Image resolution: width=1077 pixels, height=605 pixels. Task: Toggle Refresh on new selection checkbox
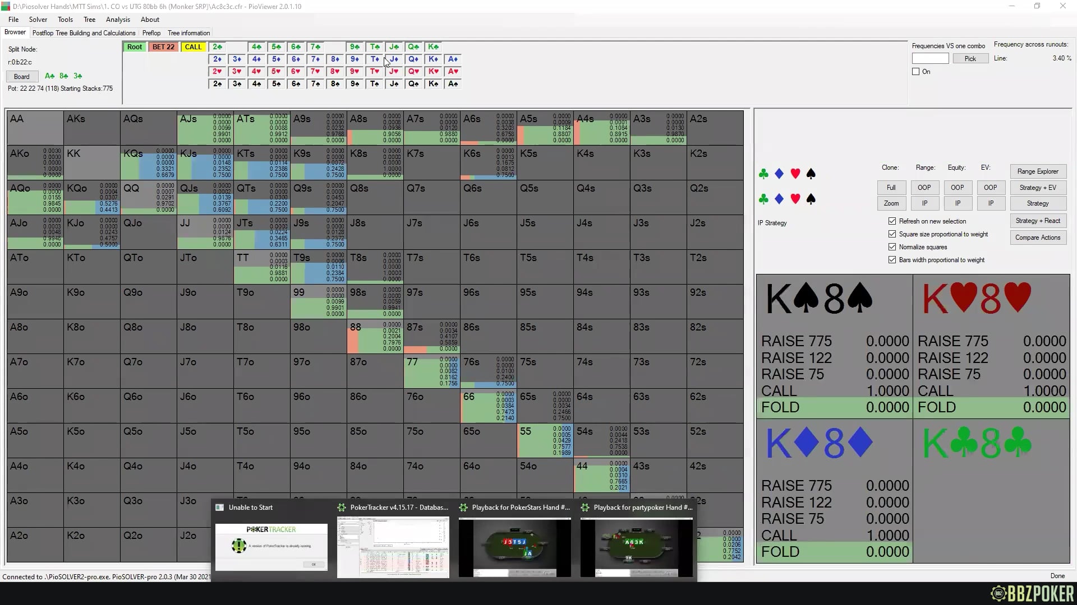(892, 221)
